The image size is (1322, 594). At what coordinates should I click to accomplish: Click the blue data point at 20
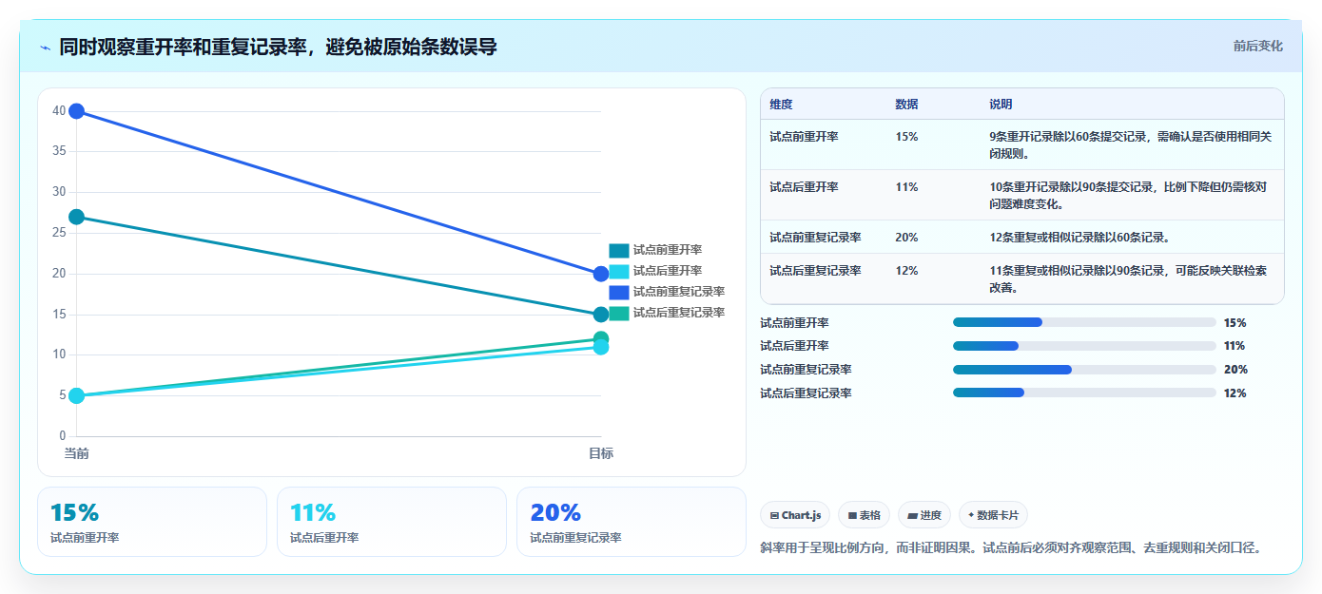click(601, 274)
